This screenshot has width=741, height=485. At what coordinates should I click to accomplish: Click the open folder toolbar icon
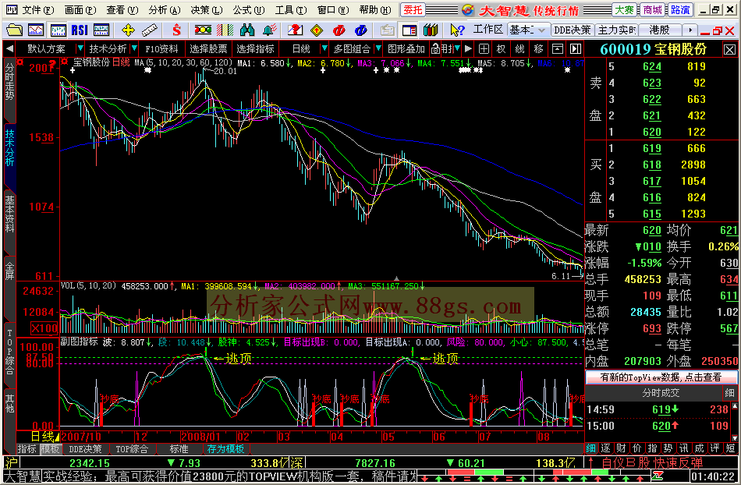click(x=14, y=30)
